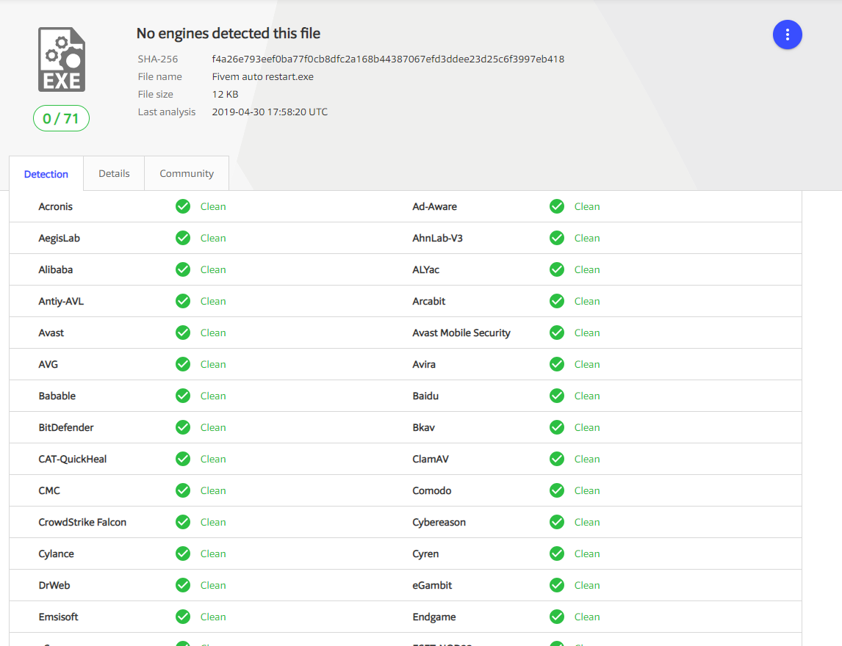
Task: Click the last analysis date value
Action: (269, 112)
